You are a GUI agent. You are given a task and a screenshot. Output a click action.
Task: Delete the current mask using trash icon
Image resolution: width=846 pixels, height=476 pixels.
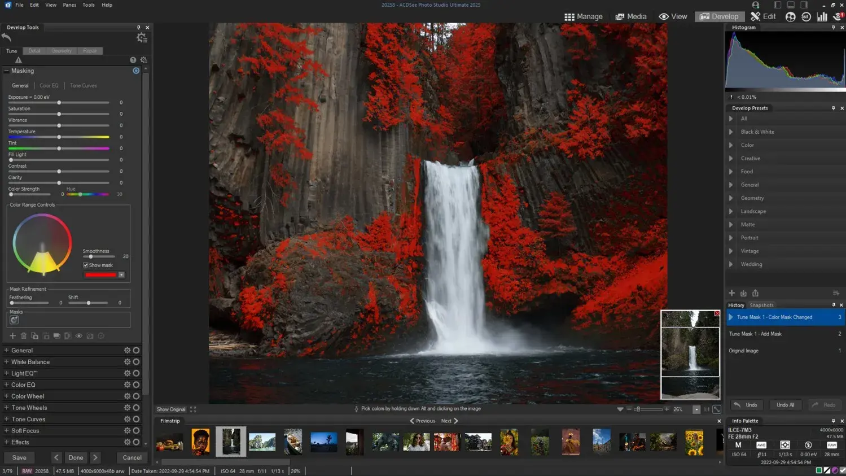(23, 335)
